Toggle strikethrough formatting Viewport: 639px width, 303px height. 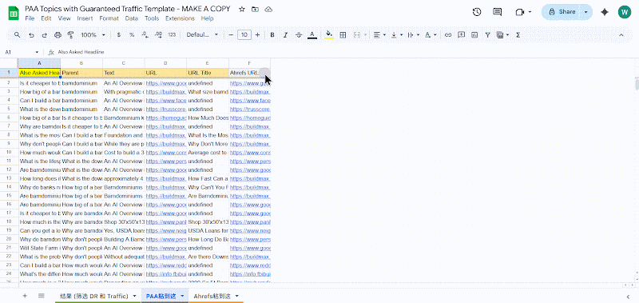(x=299, y=35)
